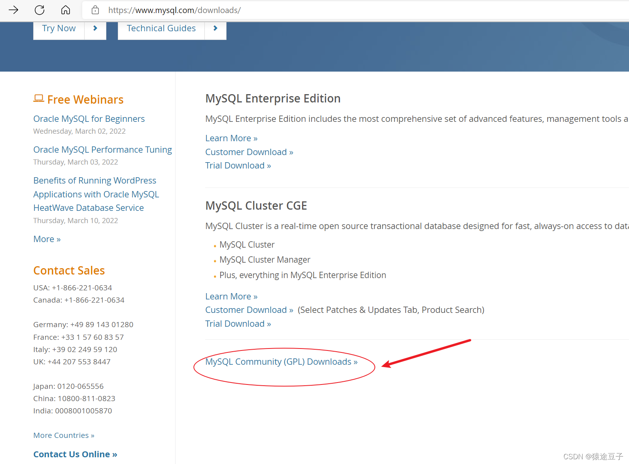
Task: Click Trial Download » under Enterprise Edition
Action: 238,165
